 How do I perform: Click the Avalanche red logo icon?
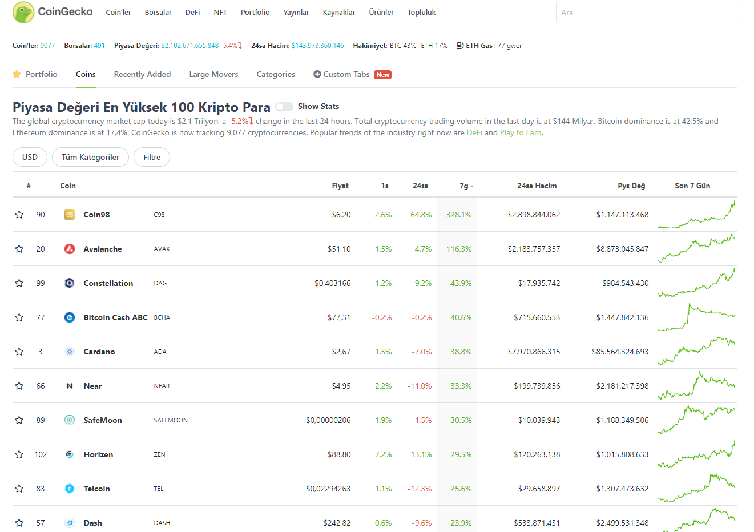(x=70, y=249)
